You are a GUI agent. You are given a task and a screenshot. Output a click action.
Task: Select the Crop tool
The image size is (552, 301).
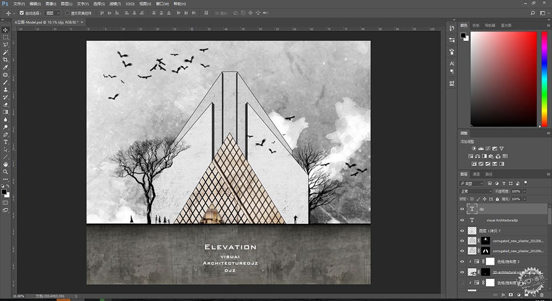pos(6,60)
